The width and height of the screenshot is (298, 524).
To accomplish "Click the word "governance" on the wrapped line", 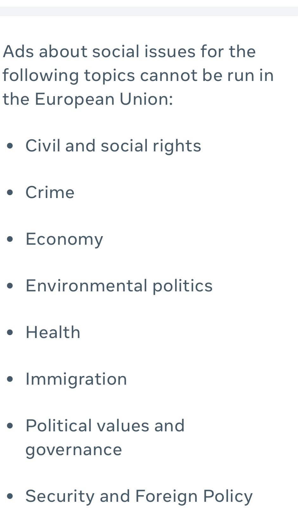I will (x=74, y=450).
